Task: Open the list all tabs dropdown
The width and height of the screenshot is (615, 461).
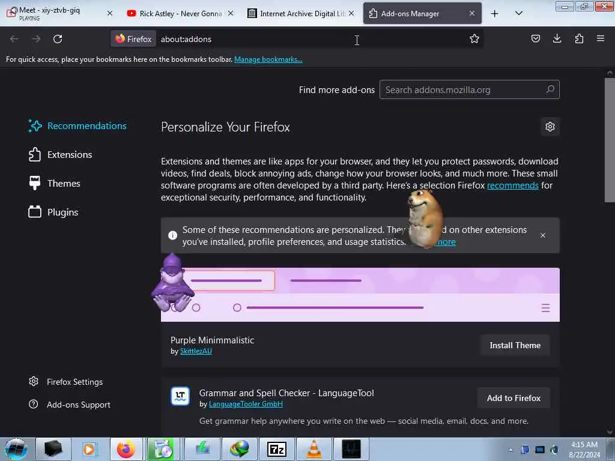Action: coord(518,13)
